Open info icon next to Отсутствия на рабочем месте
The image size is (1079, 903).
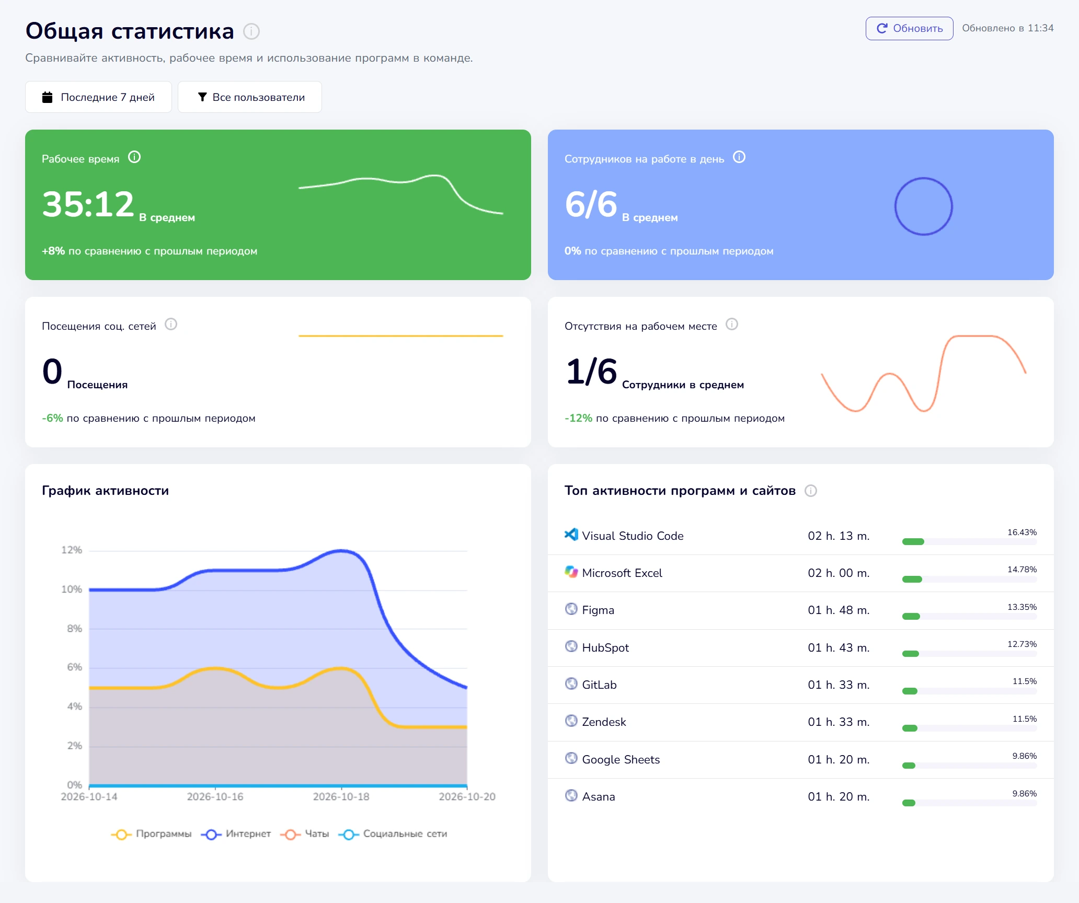(x=732, y=325)
